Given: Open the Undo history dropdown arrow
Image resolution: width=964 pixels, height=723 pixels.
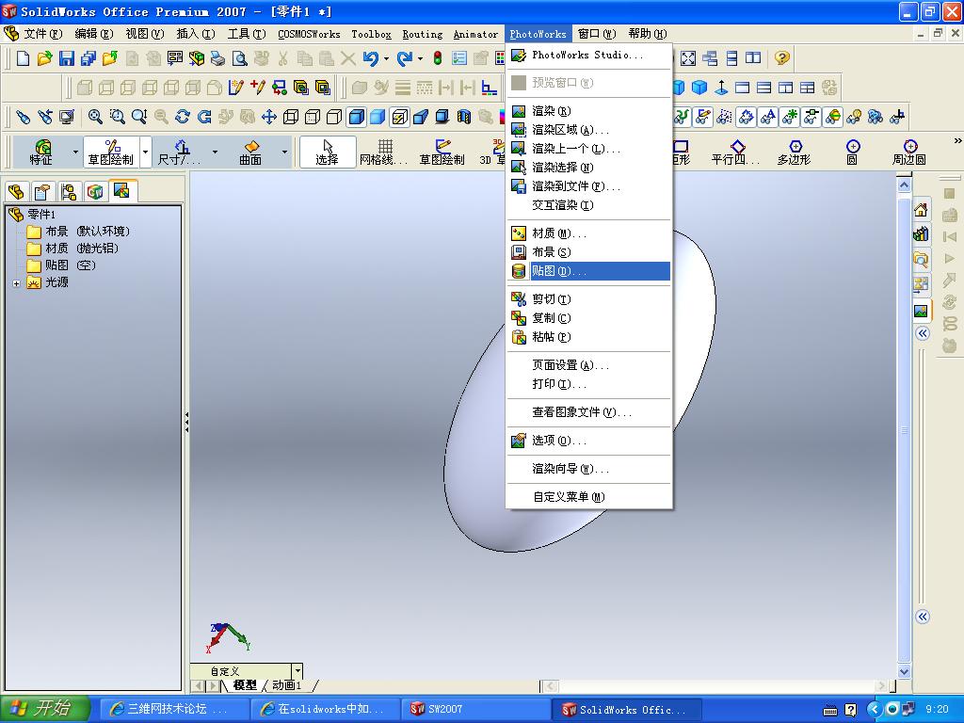Looking at the screenshot, I should [386, 59].
